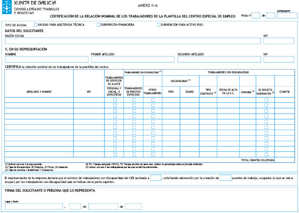This screenshot has width=299, height=213.
Task: Tick first row Se solicita subvención checkbox
Action: click(x=266, y=99)
